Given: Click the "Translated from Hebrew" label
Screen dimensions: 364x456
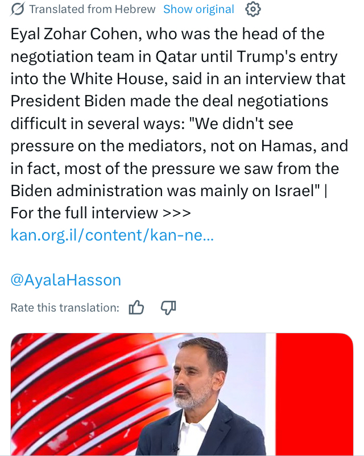Looking at the screenshot, I should (x=92, y=10).
